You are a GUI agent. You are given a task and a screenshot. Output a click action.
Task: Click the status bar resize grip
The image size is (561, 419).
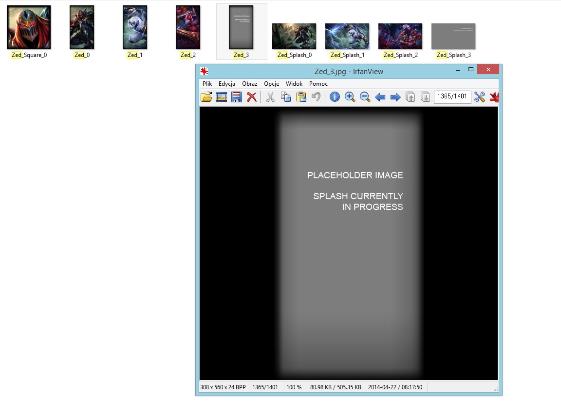[x=496, y=389]
